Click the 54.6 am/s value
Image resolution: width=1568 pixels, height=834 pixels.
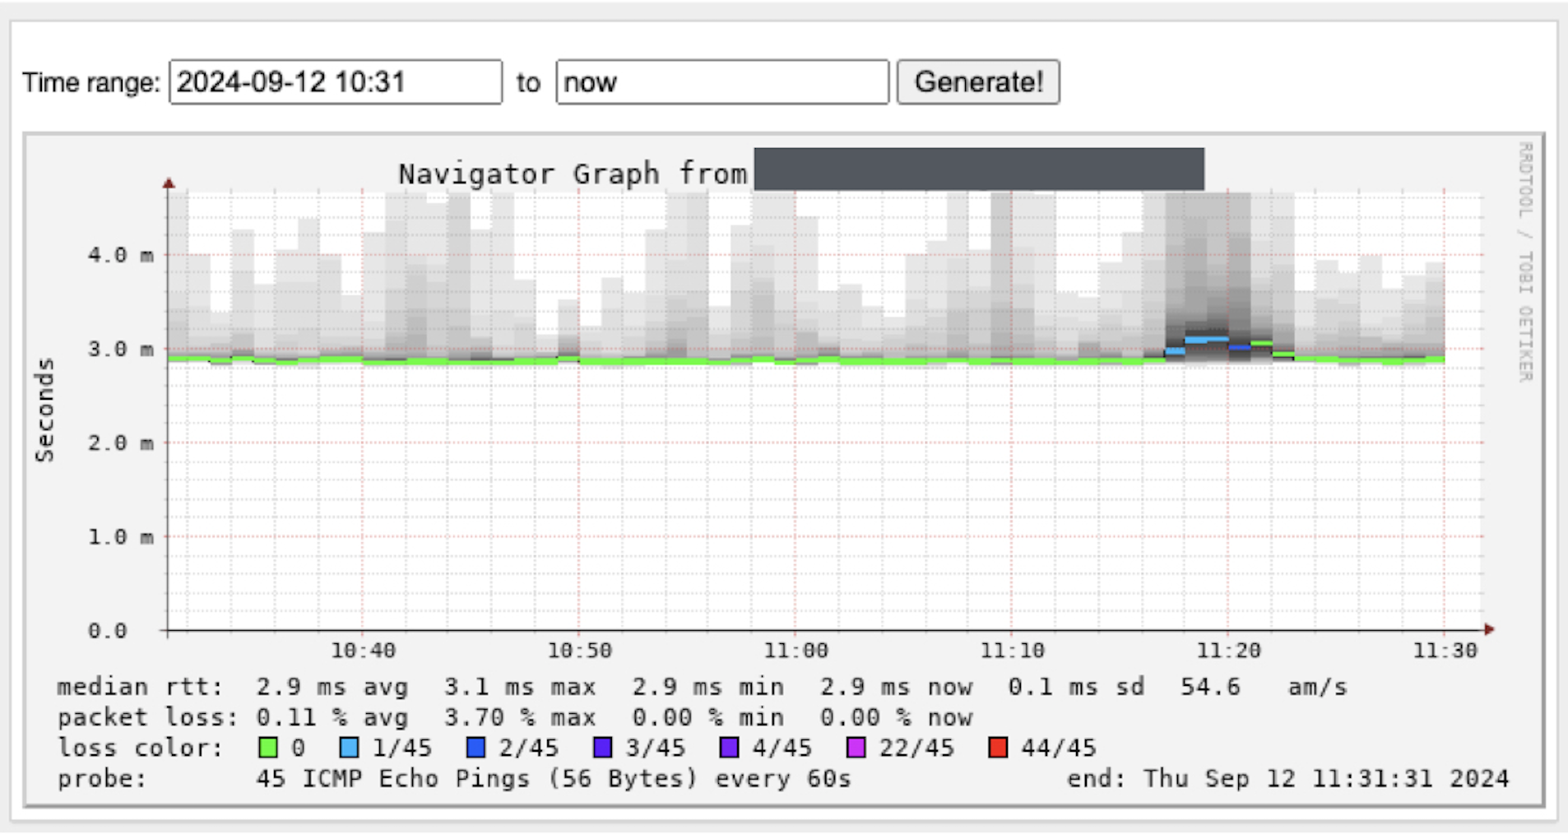(1264, 687)
